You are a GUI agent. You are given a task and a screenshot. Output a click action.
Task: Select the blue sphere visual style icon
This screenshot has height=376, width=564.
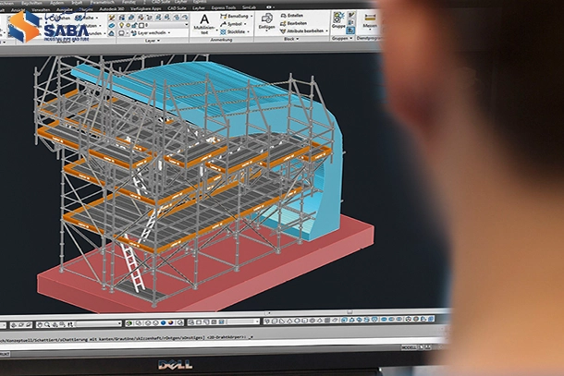163,322
